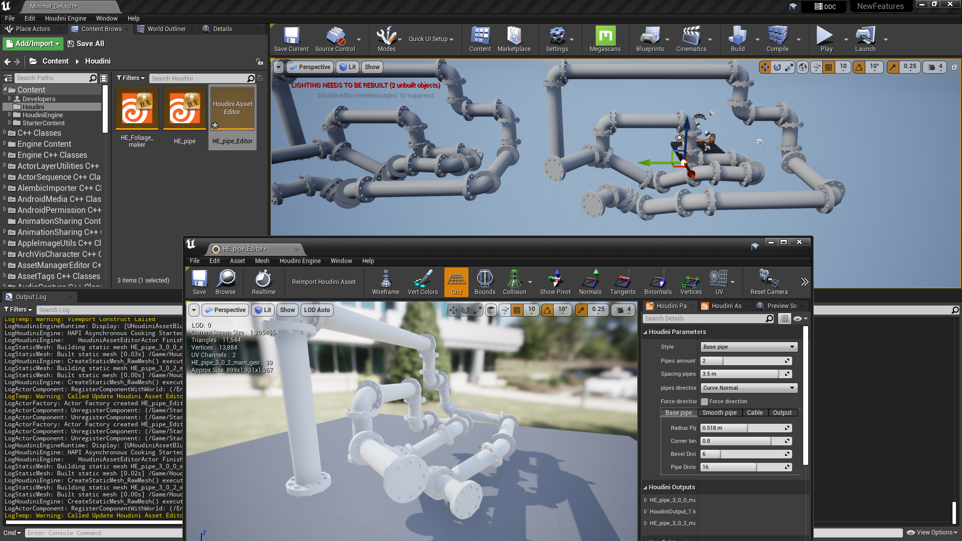962x541 pixels.
Task: Switch to the Smooth pipe tab
Action: tap(719, 413)
